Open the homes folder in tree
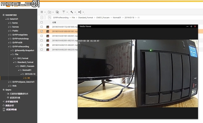The height and width of the screenshot is (123, 203). 16,27
